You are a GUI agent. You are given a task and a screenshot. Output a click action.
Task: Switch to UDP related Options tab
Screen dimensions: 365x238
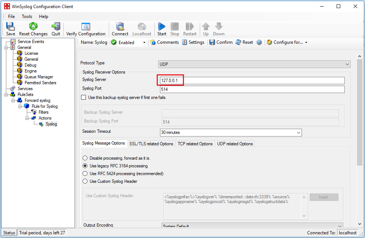click(235, 144)
